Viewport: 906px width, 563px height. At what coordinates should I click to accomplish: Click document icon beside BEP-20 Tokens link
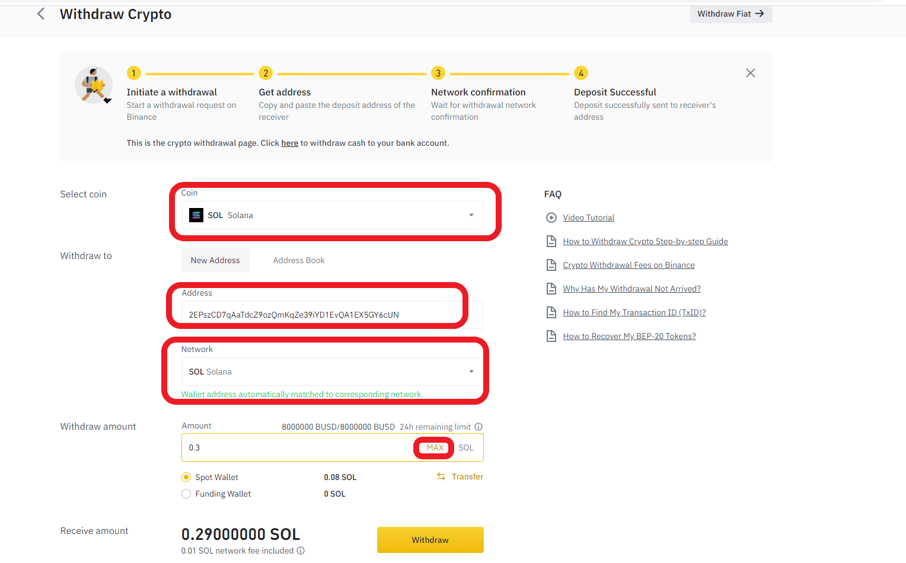click(x=551, y=336)
